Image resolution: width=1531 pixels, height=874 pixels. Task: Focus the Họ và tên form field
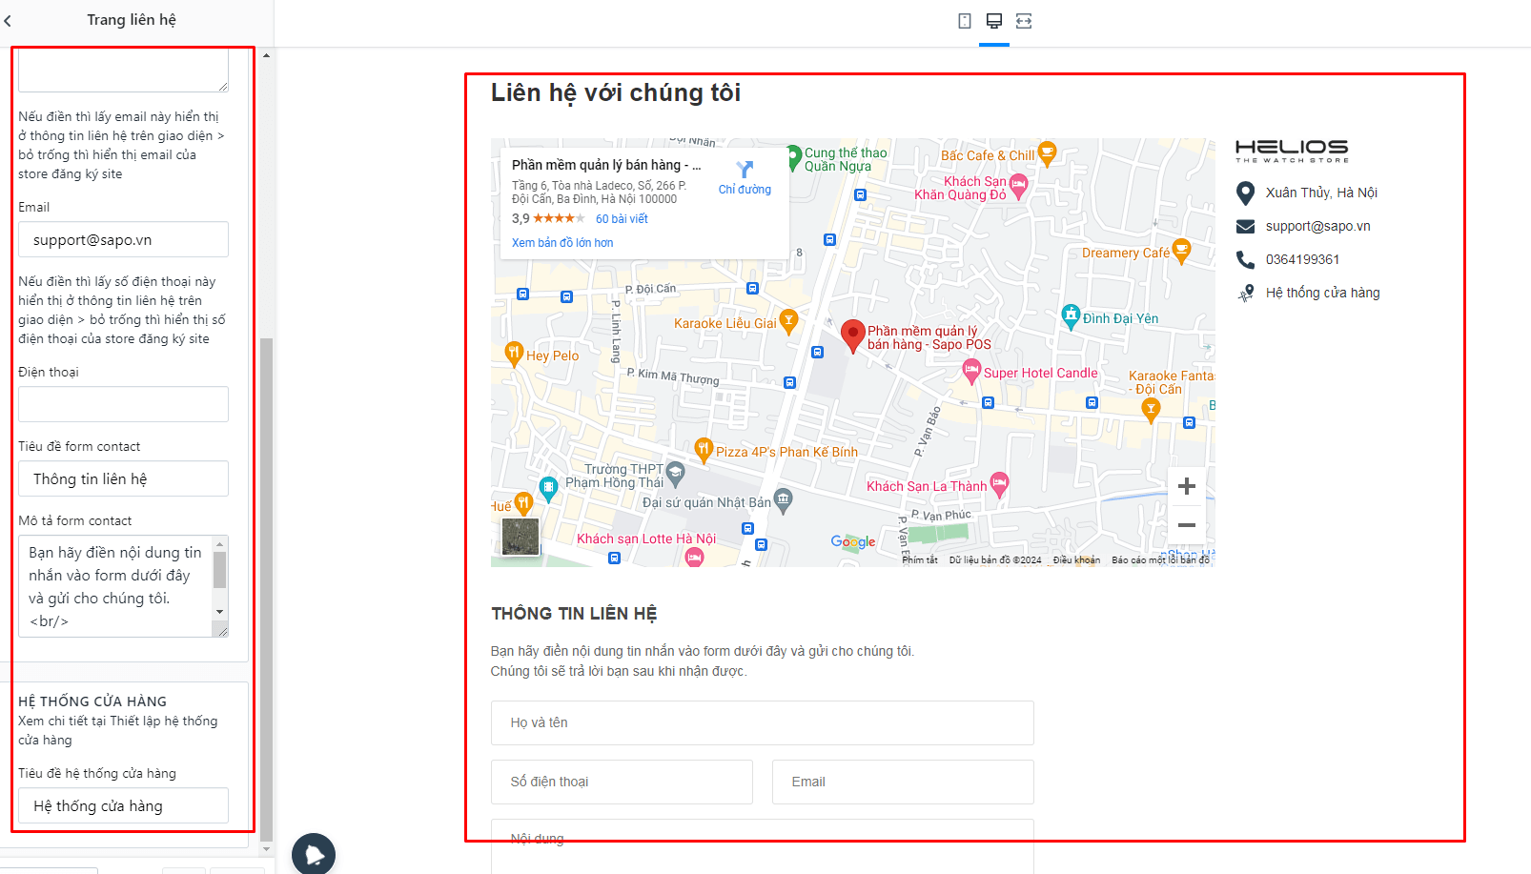coord(763,722)
